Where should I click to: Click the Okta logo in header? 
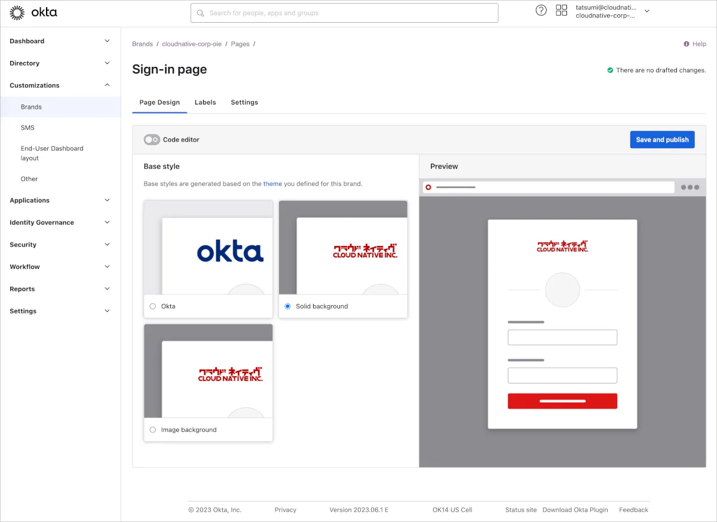33,12
